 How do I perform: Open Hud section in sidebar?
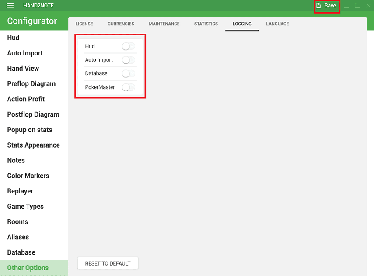pyautogui.click(x=34, y=38)
